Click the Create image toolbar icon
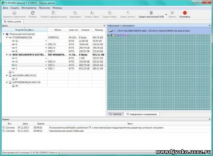The height and width of the screenshot is (156, 213). pyautogui.click(x=110, y=13)
